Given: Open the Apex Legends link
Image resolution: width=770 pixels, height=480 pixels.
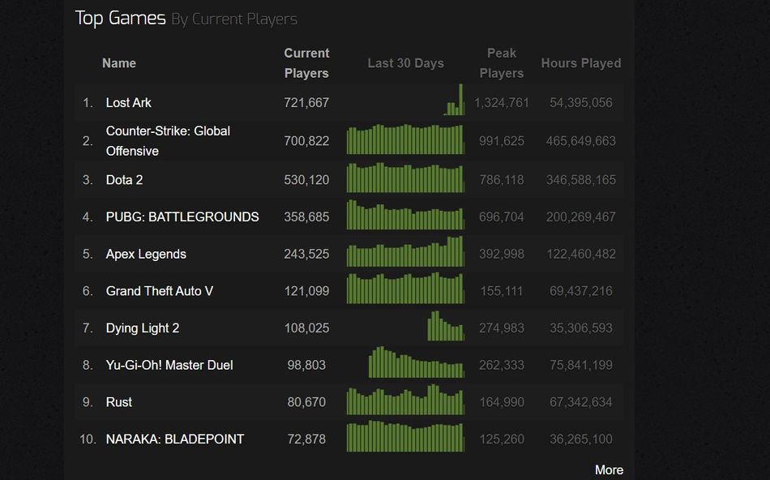Looking at the screenshot, I should (x=146, y=254).
